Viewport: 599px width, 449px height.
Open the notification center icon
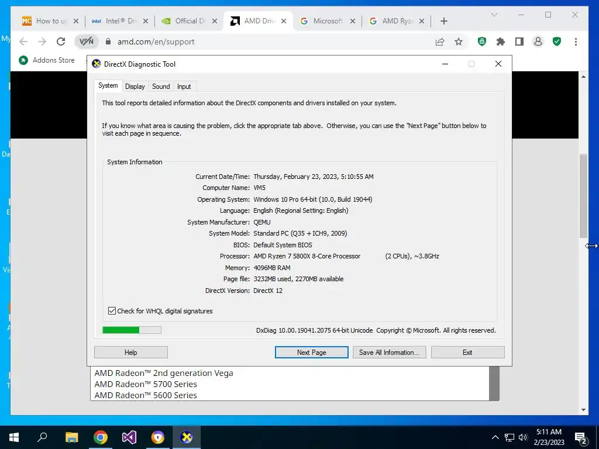[x=581, y=437]
